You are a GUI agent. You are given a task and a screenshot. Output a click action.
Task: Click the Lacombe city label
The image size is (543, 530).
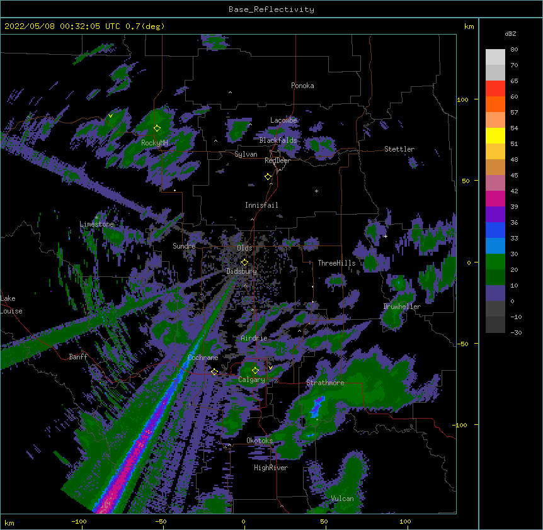coord(283,120)
